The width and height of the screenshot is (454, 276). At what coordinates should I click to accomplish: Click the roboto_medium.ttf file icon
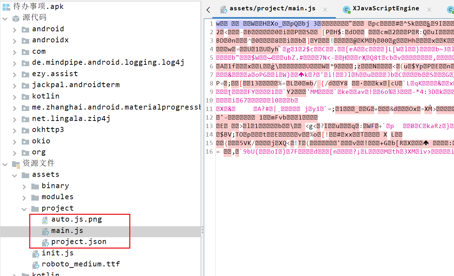pos(35,265)
